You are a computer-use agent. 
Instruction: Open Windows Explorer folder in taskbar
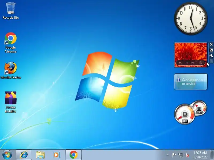click(40, 155)
